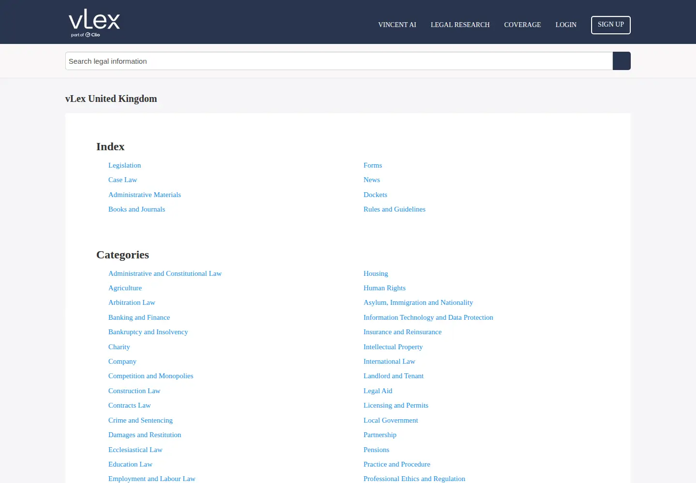
Task: Open the Legal Research menu item
Action: [460, 25]
